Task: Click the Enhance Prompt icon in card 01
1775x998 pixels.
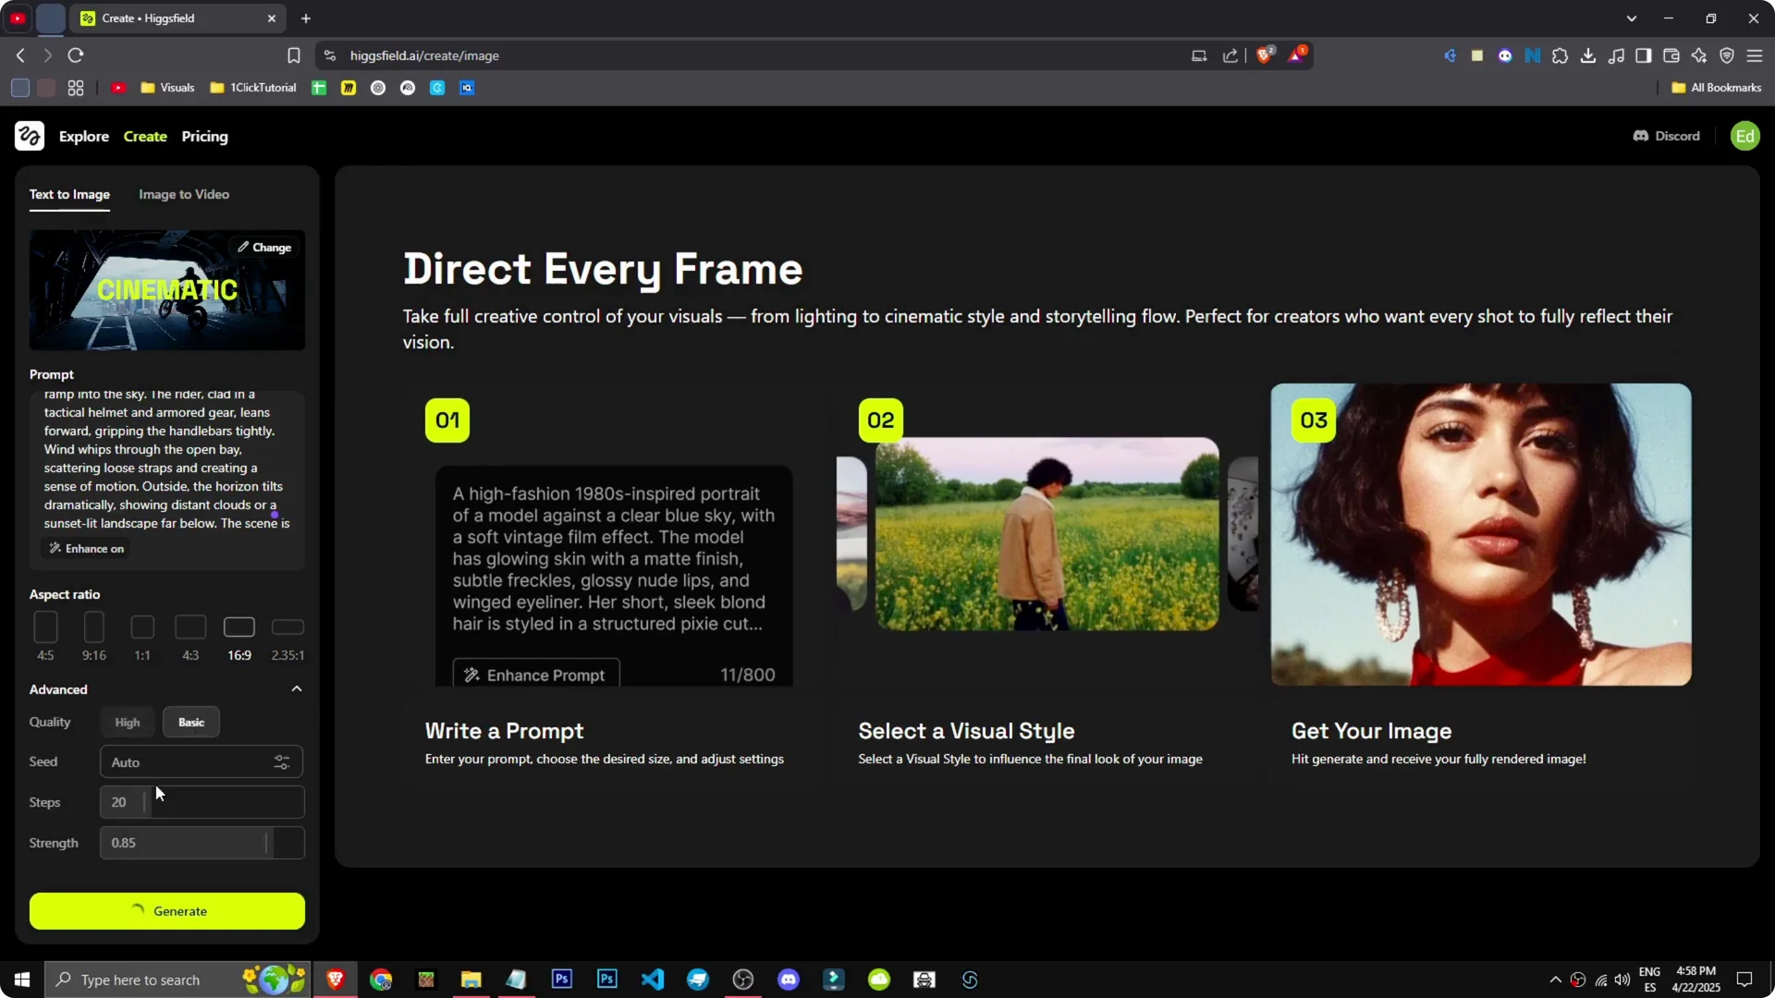Action: click(x=471, y=675)
